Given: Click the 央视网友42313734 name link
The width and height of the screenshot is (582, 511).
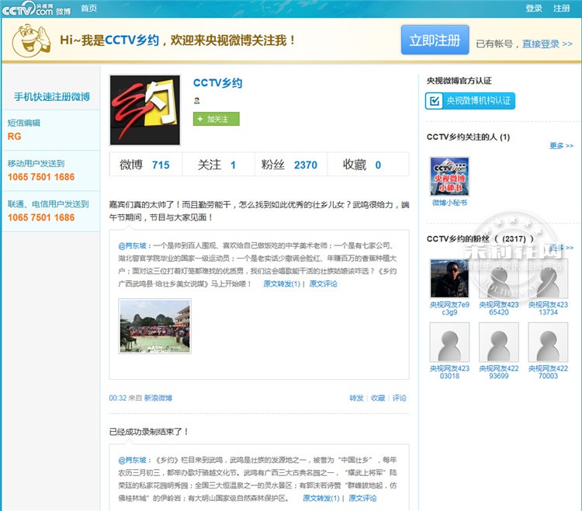Looking at the screenshot, I should point(548,308).
